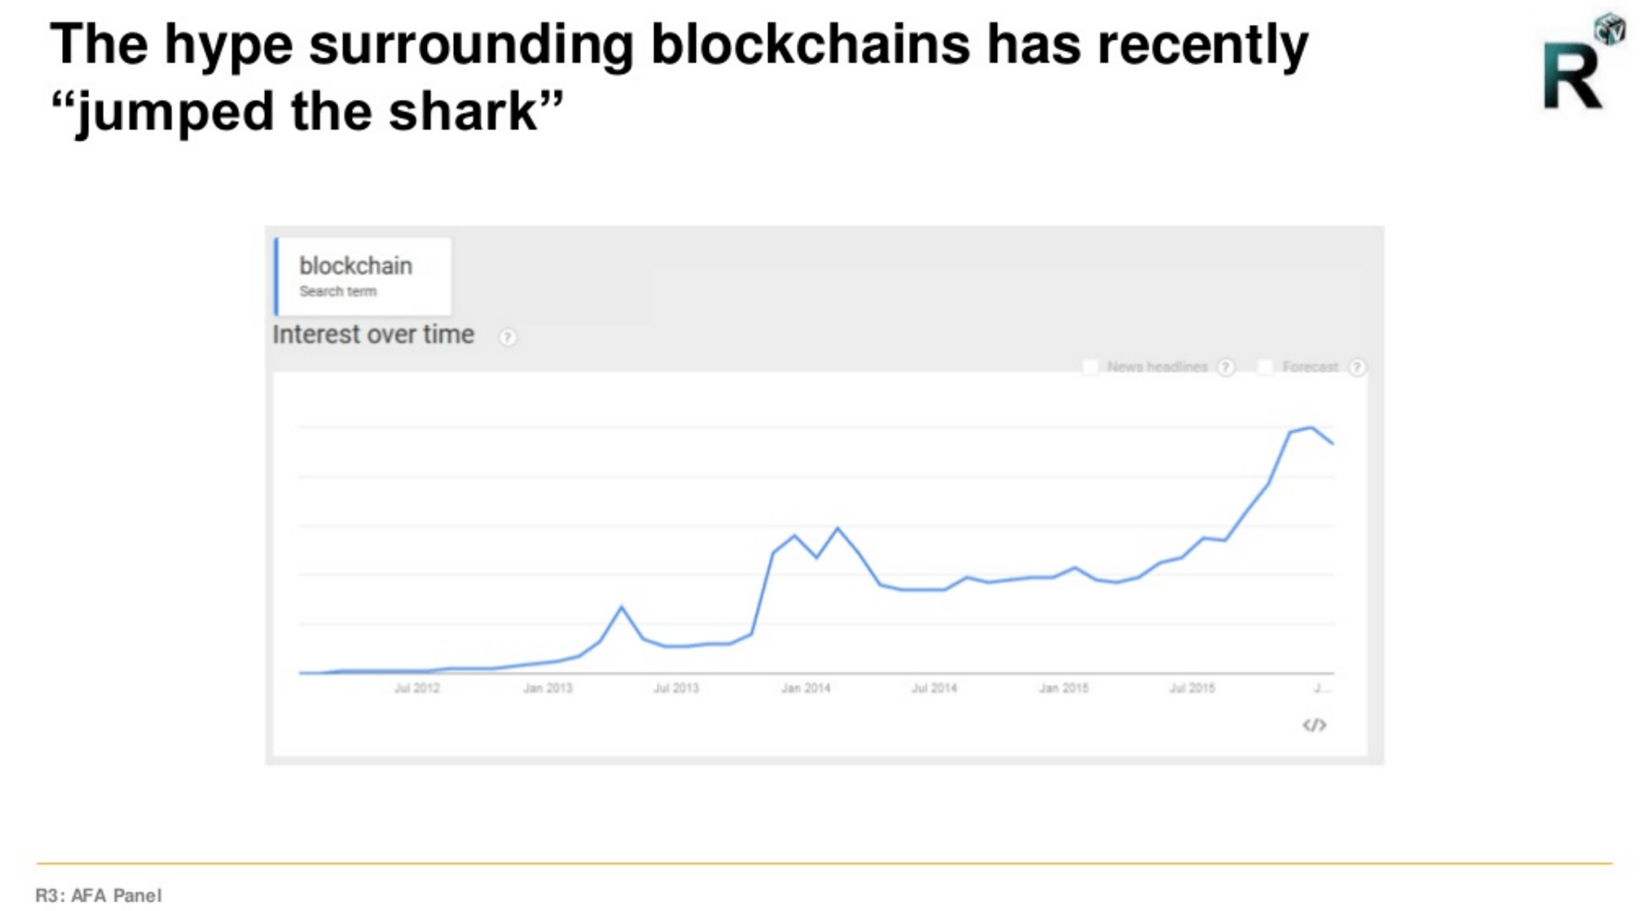Click the Jan 2013 axis label
This screenshot has width=1651, height=911.
coord(547,688)
